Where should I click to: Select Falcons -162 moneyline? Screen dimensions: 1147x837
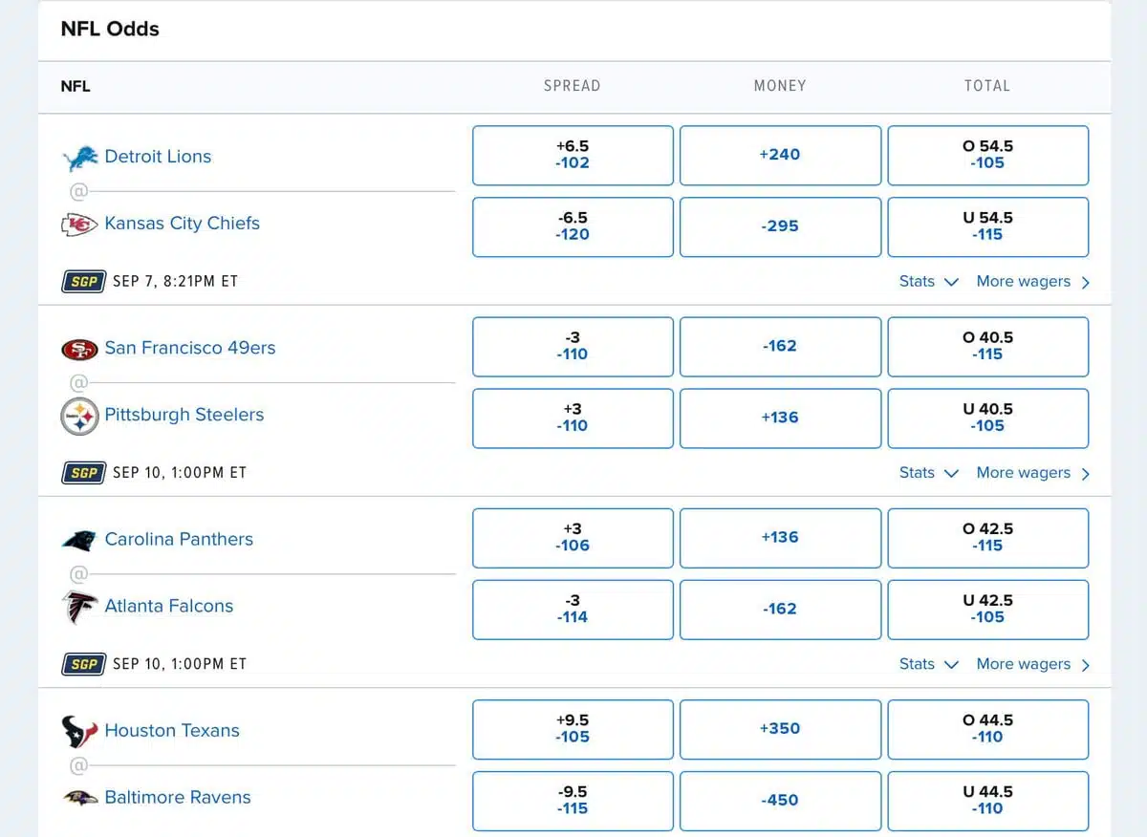tap(780, 609)
